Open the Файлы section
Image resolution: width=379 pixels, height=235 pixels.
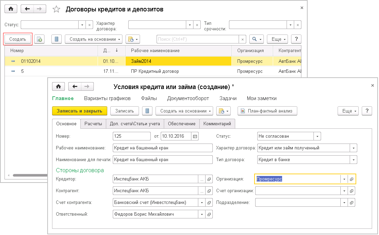tap(149, 98)
